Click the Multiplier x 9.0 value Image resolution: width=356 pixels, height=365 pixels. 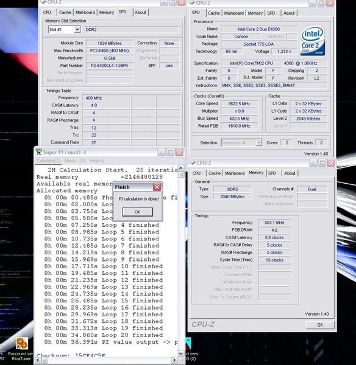point(239,111)
